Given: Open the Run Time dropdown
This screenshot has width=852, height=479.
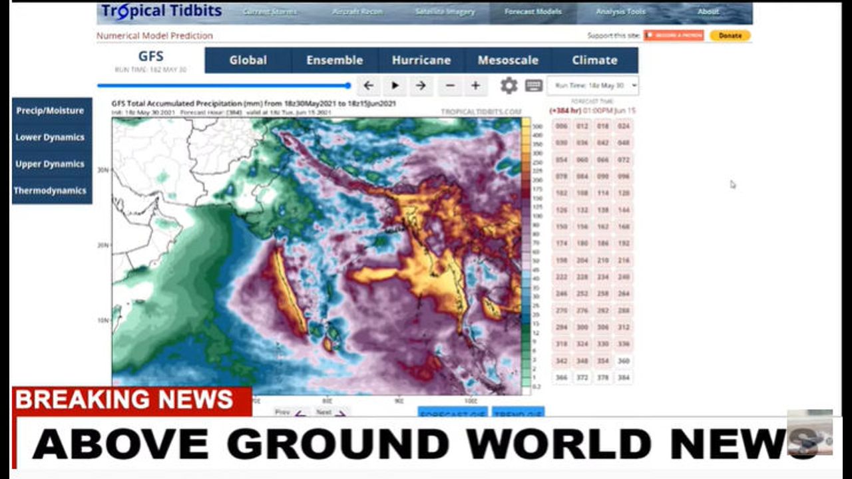Looking at the screenshot, I should [x=592, y=85].
